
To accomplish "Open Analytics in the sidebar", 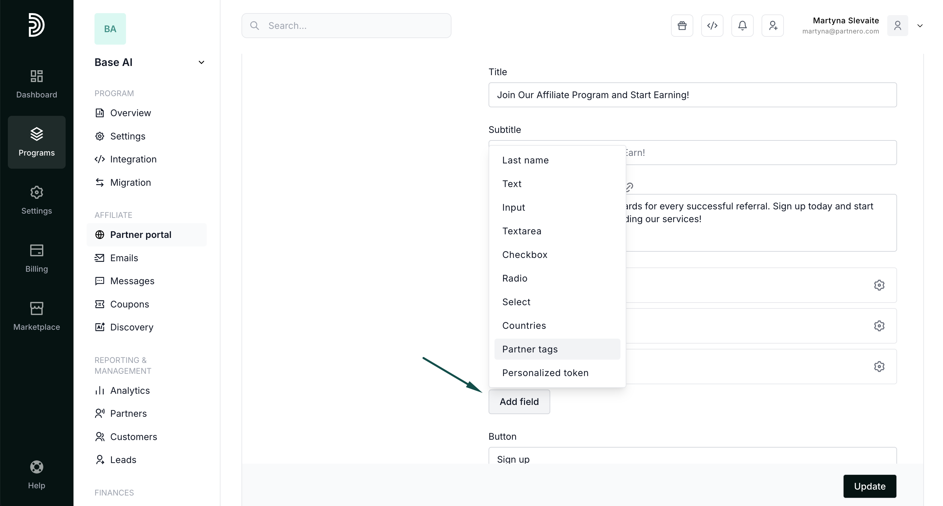I will [130, 391].
